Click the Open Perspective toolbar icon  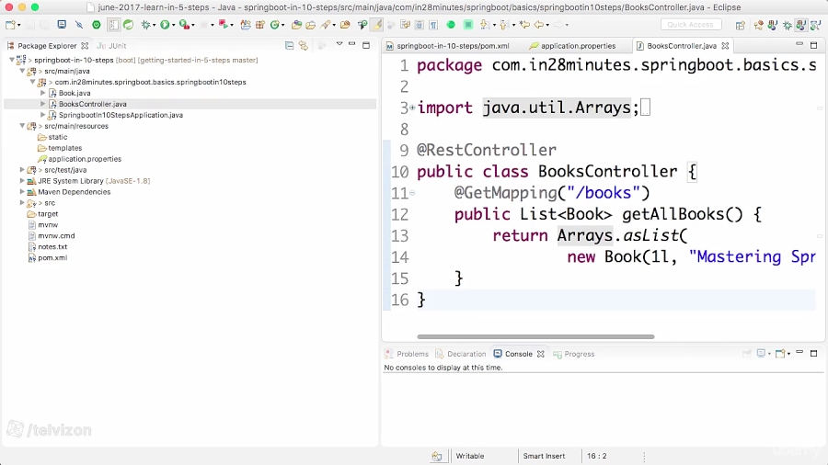tap(741, 25)
